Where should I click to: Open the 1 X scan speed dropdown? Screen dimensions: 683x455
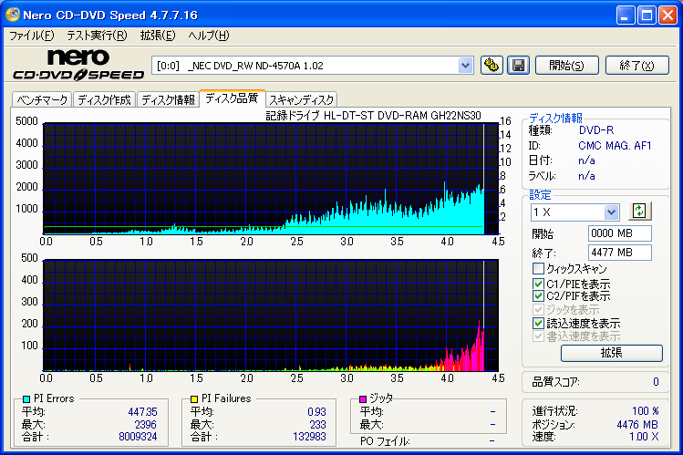tap(612, 212)
